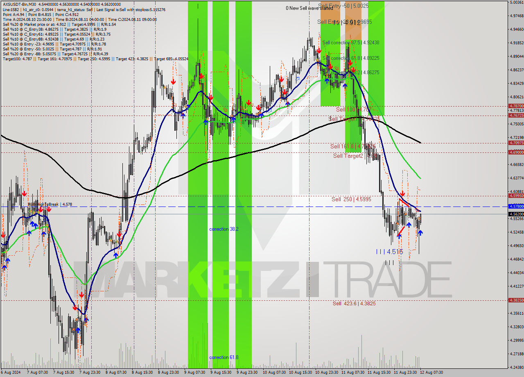Viewport: 524px width, 377px height.
Task: Click the 'Sell correction 87.5 | 4.92438' label
Action: [x=351, y=43]
